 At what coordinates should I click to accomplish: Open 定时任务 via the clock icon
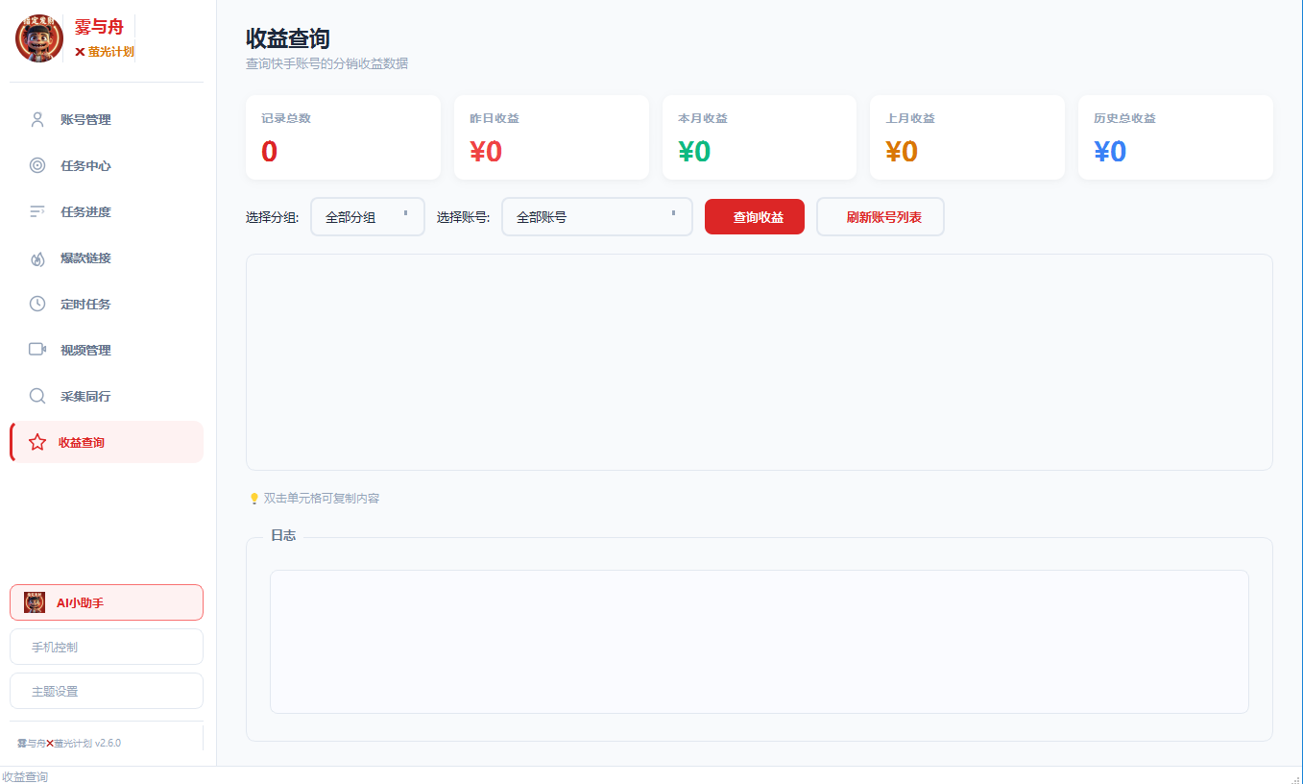point(36,304)
